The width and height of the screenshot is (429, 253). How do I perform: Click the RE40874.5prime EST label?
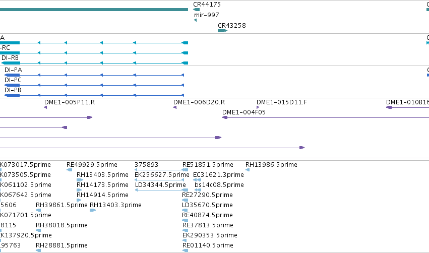coord(207,216)
